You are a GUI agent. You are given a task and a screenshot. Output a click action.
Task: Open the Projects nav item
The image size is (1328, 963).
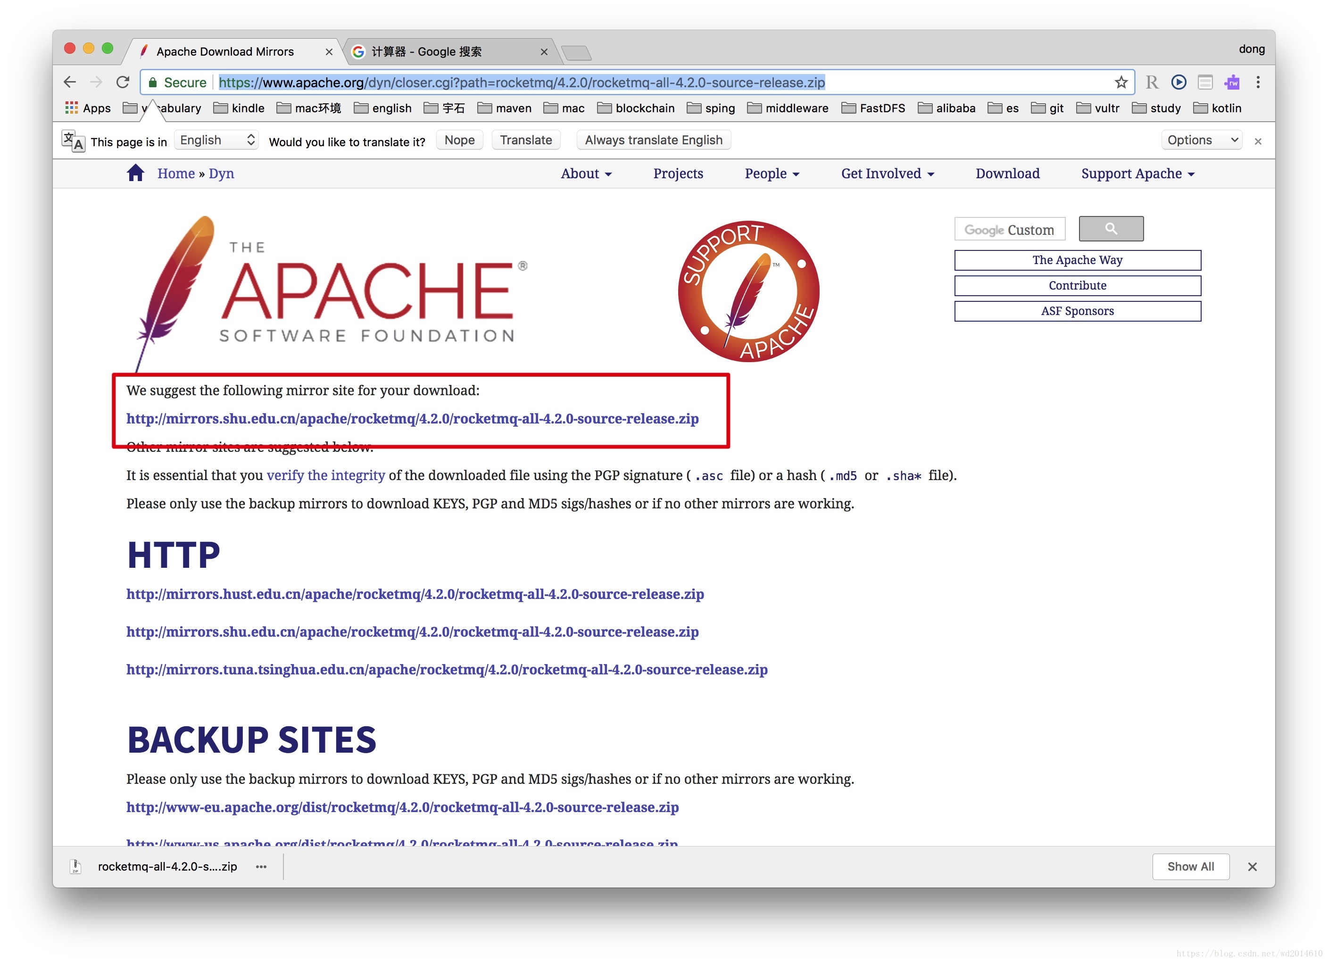[x=678, y=173]
